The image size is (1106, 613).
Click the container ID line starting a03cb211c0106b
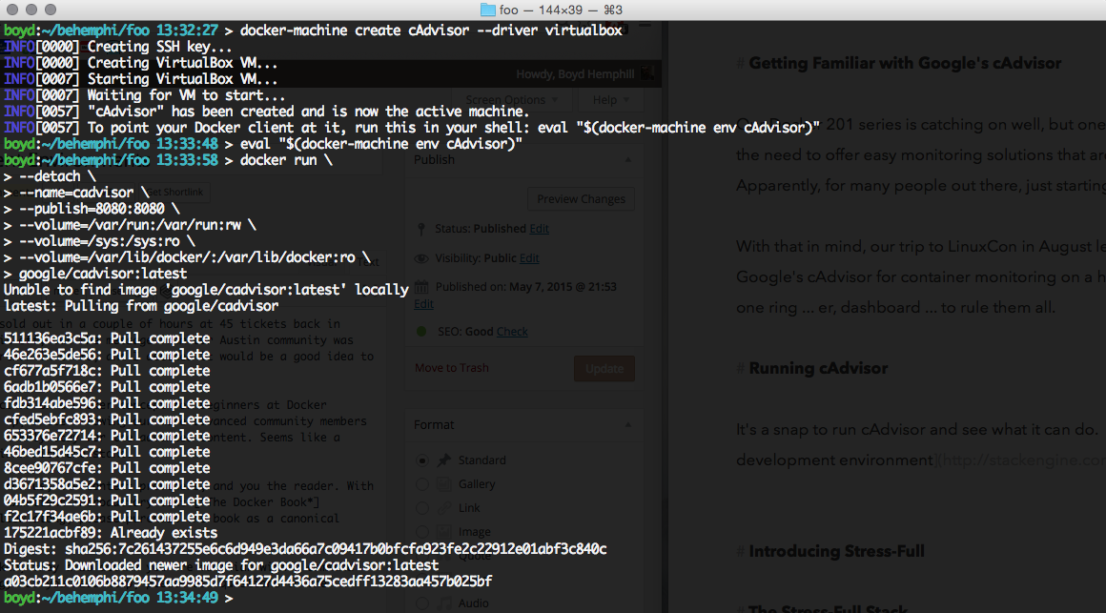pyautogui.click(x=248, y=582)
